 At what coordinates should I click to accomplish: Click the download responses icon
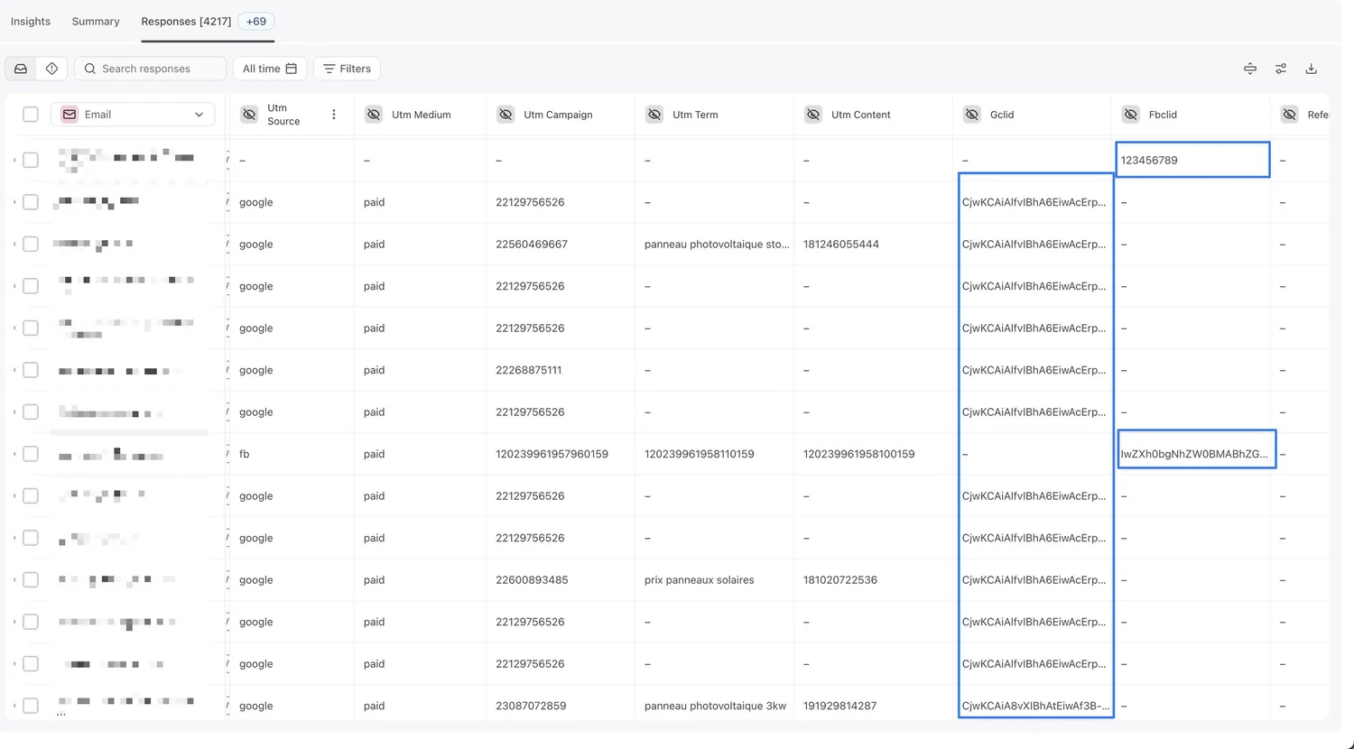point(1311,68)
